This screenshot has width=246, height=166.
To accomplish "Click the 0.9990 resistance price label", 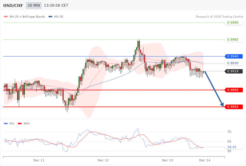I will coord(234,23).
